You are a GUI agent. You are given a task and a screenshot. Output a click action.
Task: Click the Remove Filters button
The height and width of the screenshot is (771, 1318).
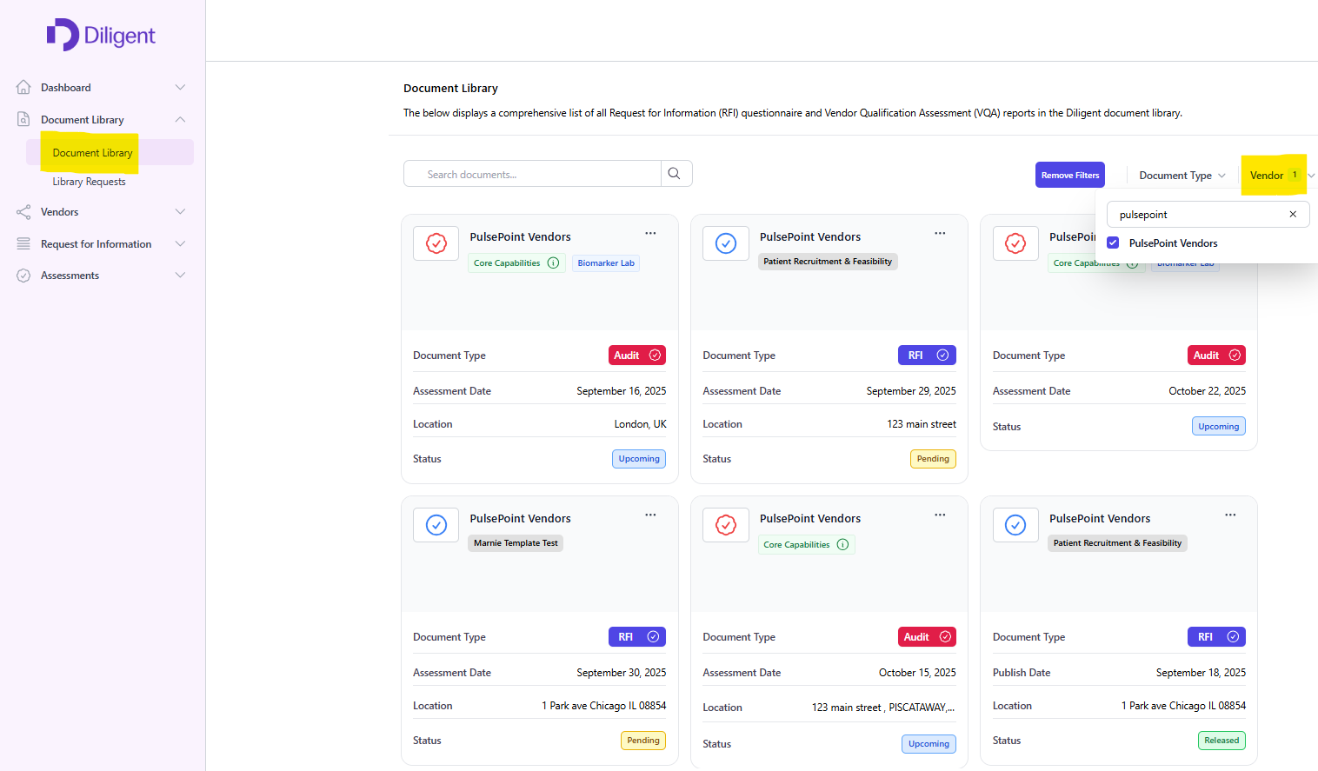pyautogui.click(x=1070, y=175)
